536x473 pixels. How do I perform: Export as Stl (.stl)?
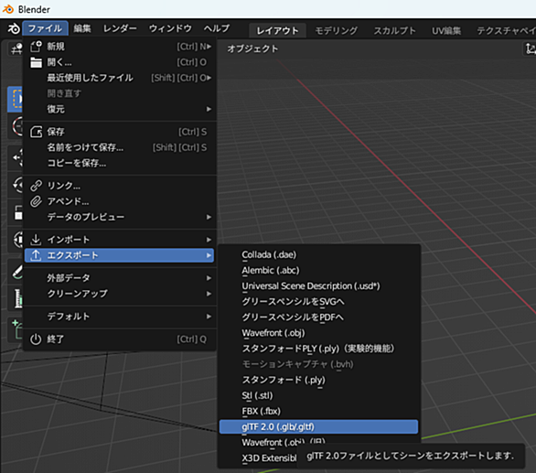tap(318, 396)
